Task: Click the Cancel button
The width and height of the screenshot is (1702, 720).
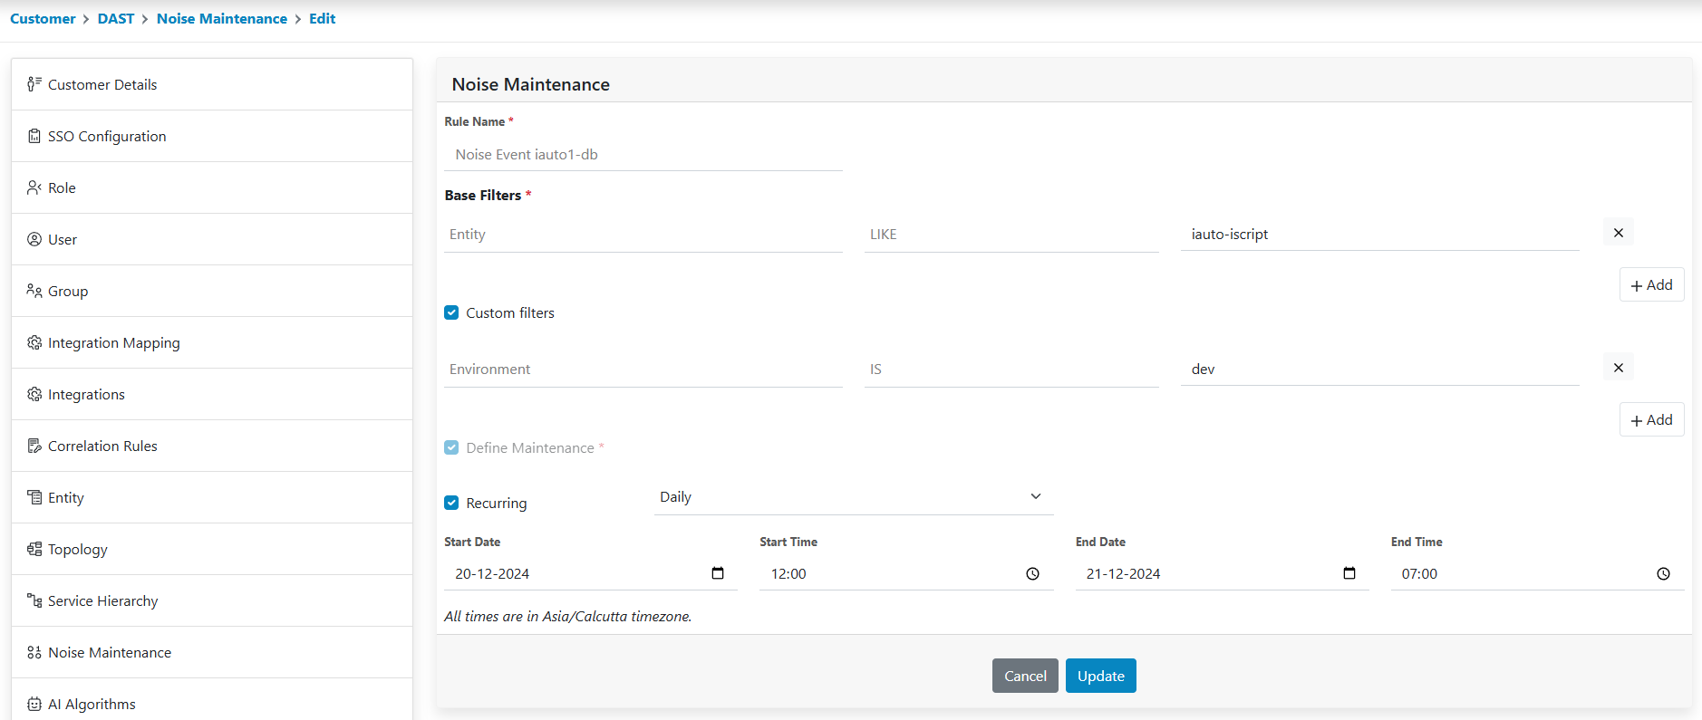Action: (x=1025, y=676)
